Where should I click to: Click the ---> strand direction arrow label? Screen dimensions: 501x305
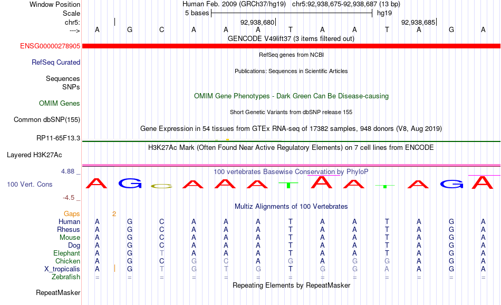click(74, 30)
